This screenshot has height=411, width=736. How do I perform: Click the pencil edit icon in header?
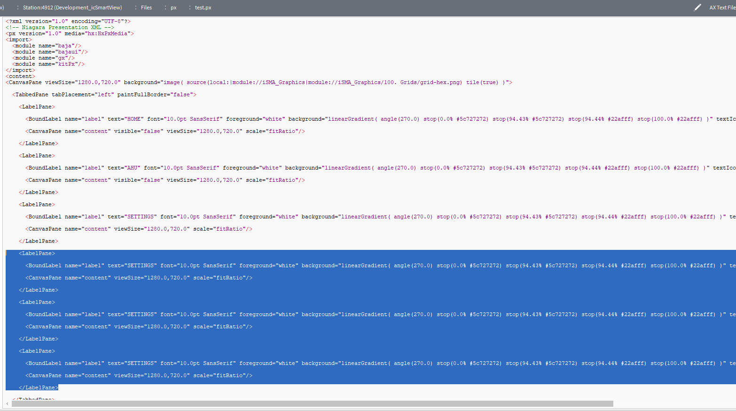pos(697,8)
